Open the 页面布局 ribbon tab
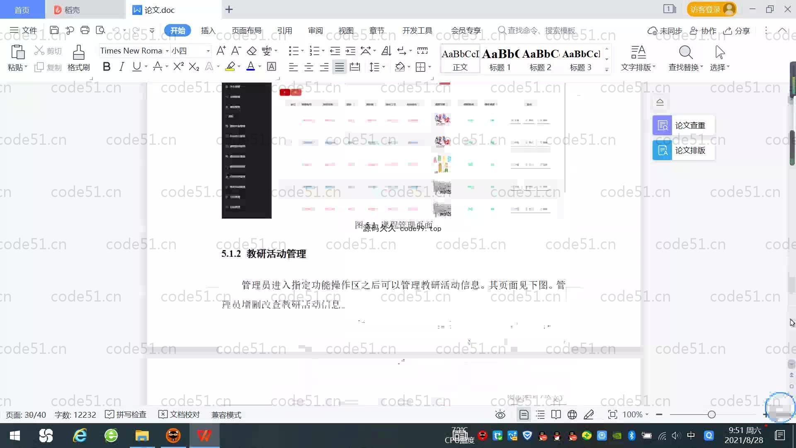 click(x=246, y=31)
